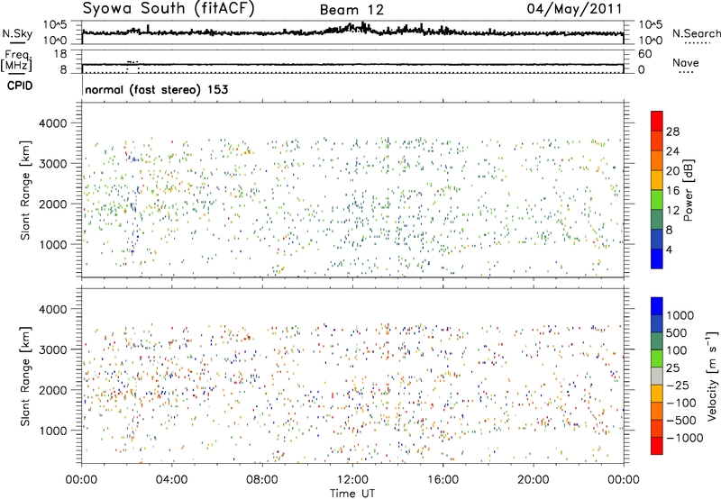Click velocity colorbar tick '-1000'
Viewport: 721px width, 499px height.
coord(685,438)
